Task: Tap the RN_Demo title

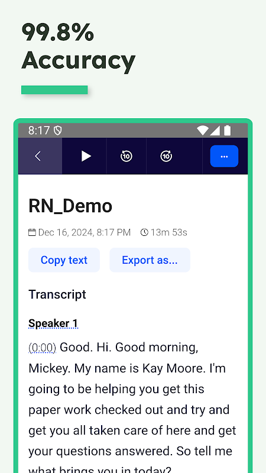Action: (x=70, y=206)
